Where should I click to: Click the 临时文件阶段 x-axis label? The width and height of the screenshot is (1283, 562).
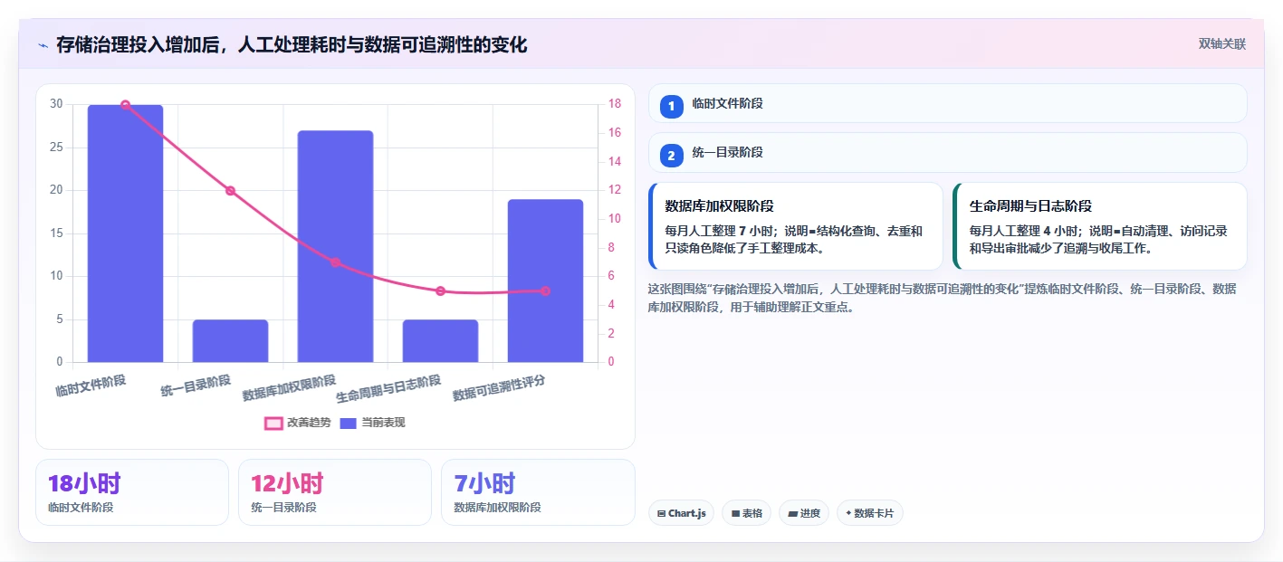pyautogui.click(x=91, y=386)
